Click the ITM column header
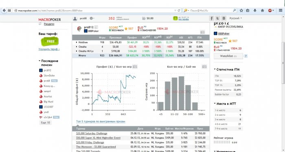Viewport: 285px width, 152px height. (199, 37)
